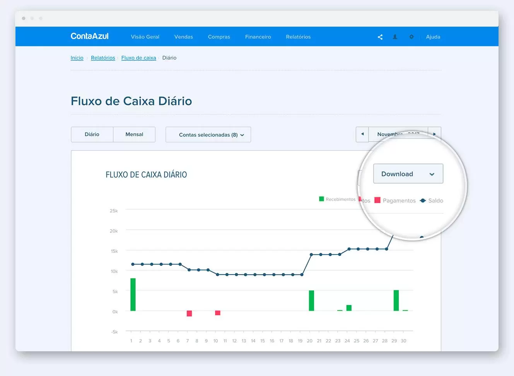This screenshot has width=514, height=376.
Task: Open Vendas menu
Action: [x=184, y=37]
